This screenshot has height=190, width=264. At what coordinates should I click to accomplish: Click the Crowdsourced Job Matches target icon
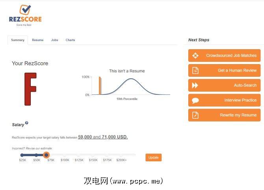click(x=195, y=55)
